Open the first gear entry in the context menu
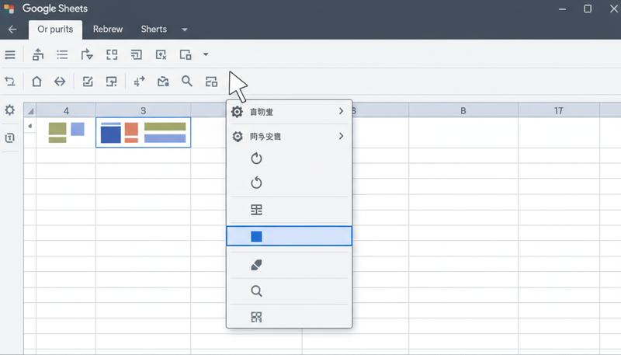 [x=289, y=112]
